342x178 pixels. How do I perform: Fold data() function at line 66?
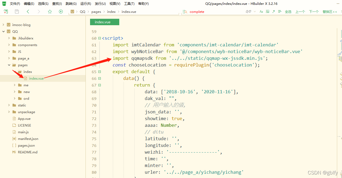(x=100, y=78)
